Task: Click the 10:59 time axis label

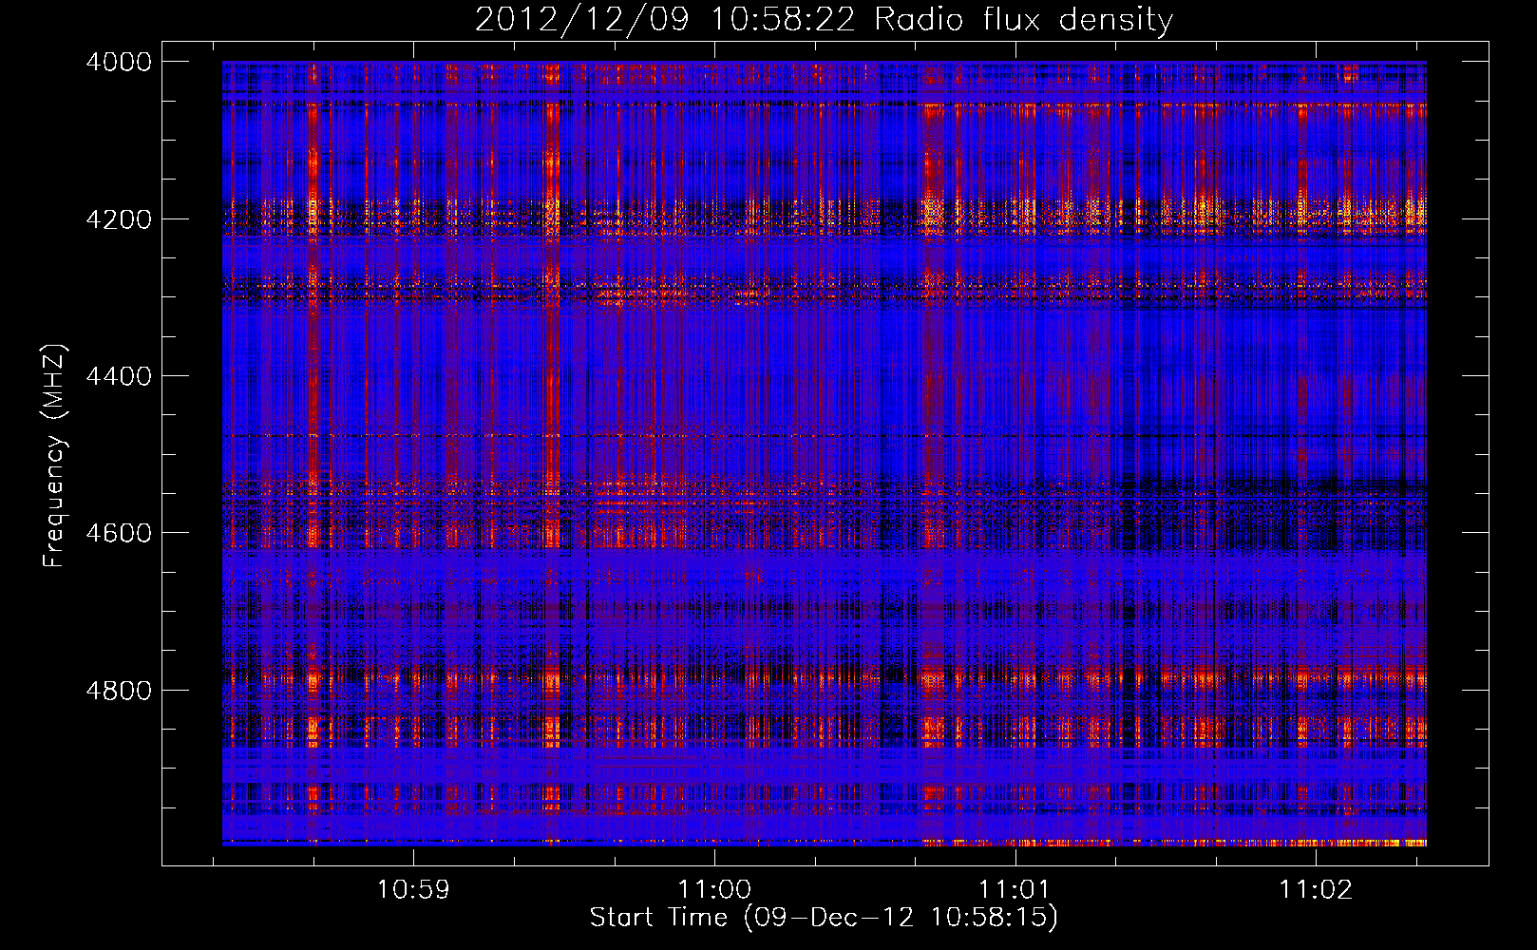Action: click(413, 890)
